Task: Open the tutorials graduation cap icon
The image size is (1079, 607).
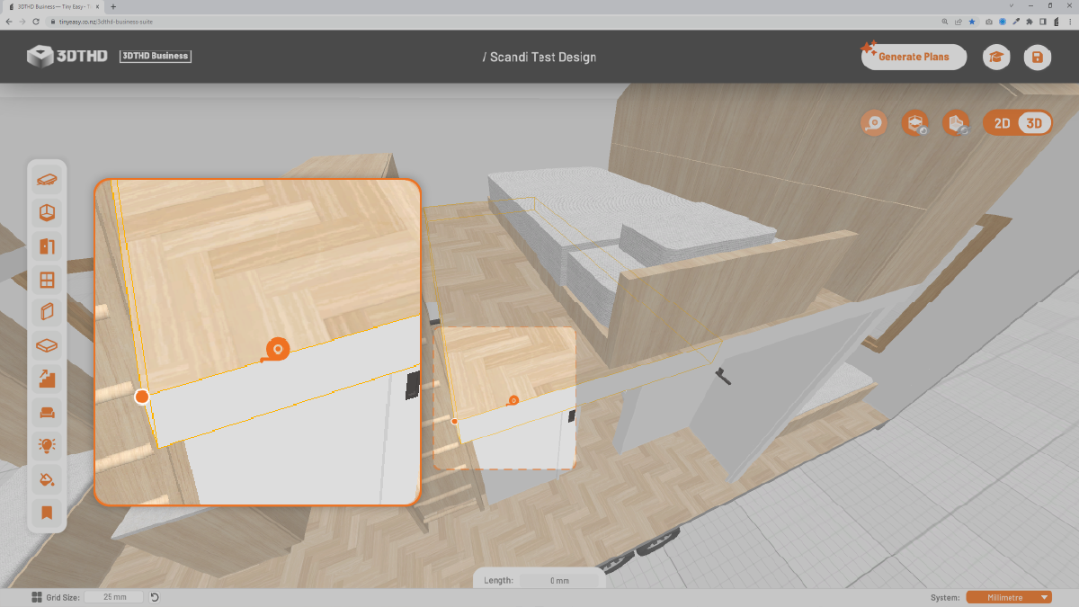Action: click(x=996, y=58)
